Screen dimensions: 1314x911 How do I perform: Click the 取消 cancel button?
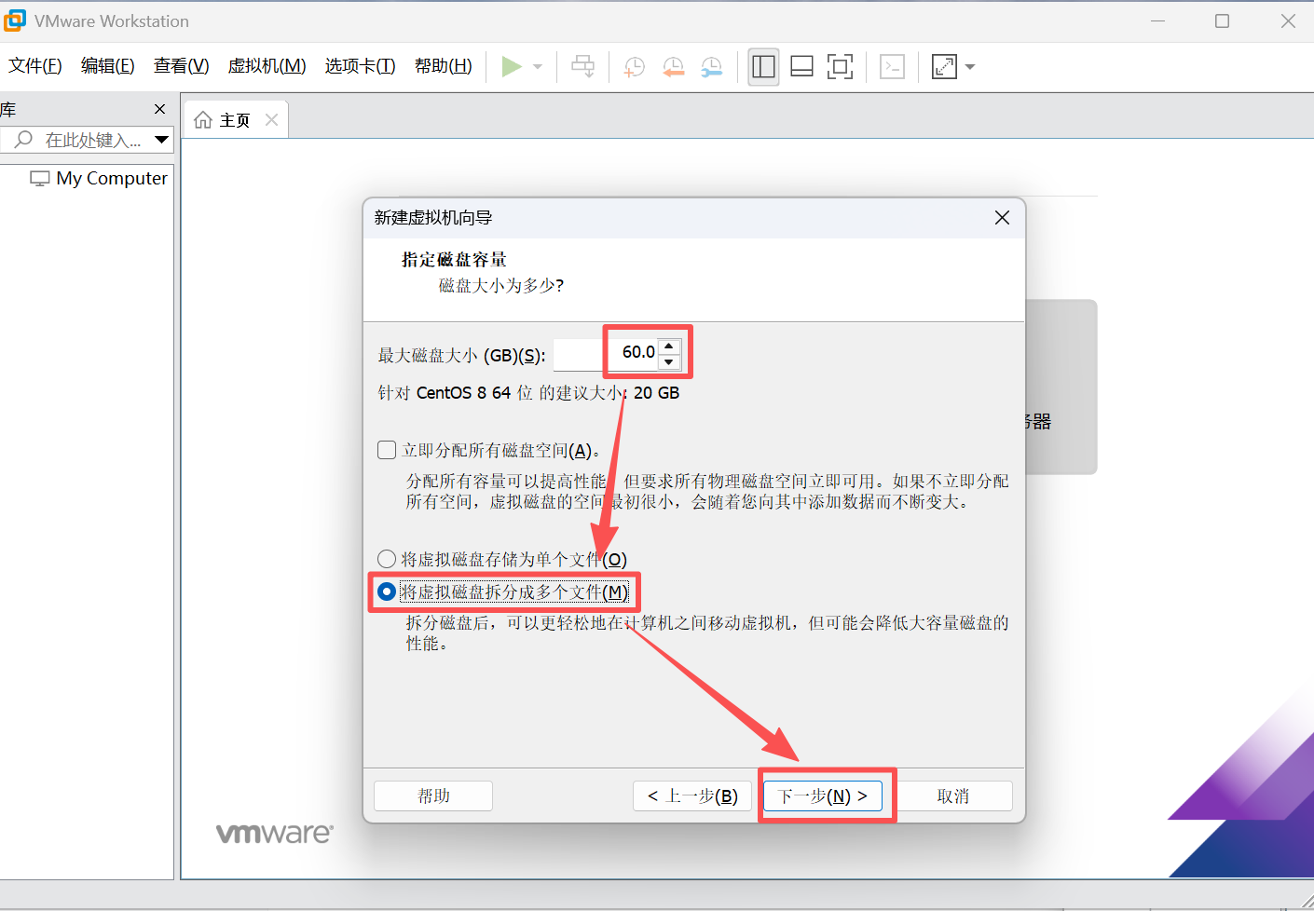(x=953, y=795)
